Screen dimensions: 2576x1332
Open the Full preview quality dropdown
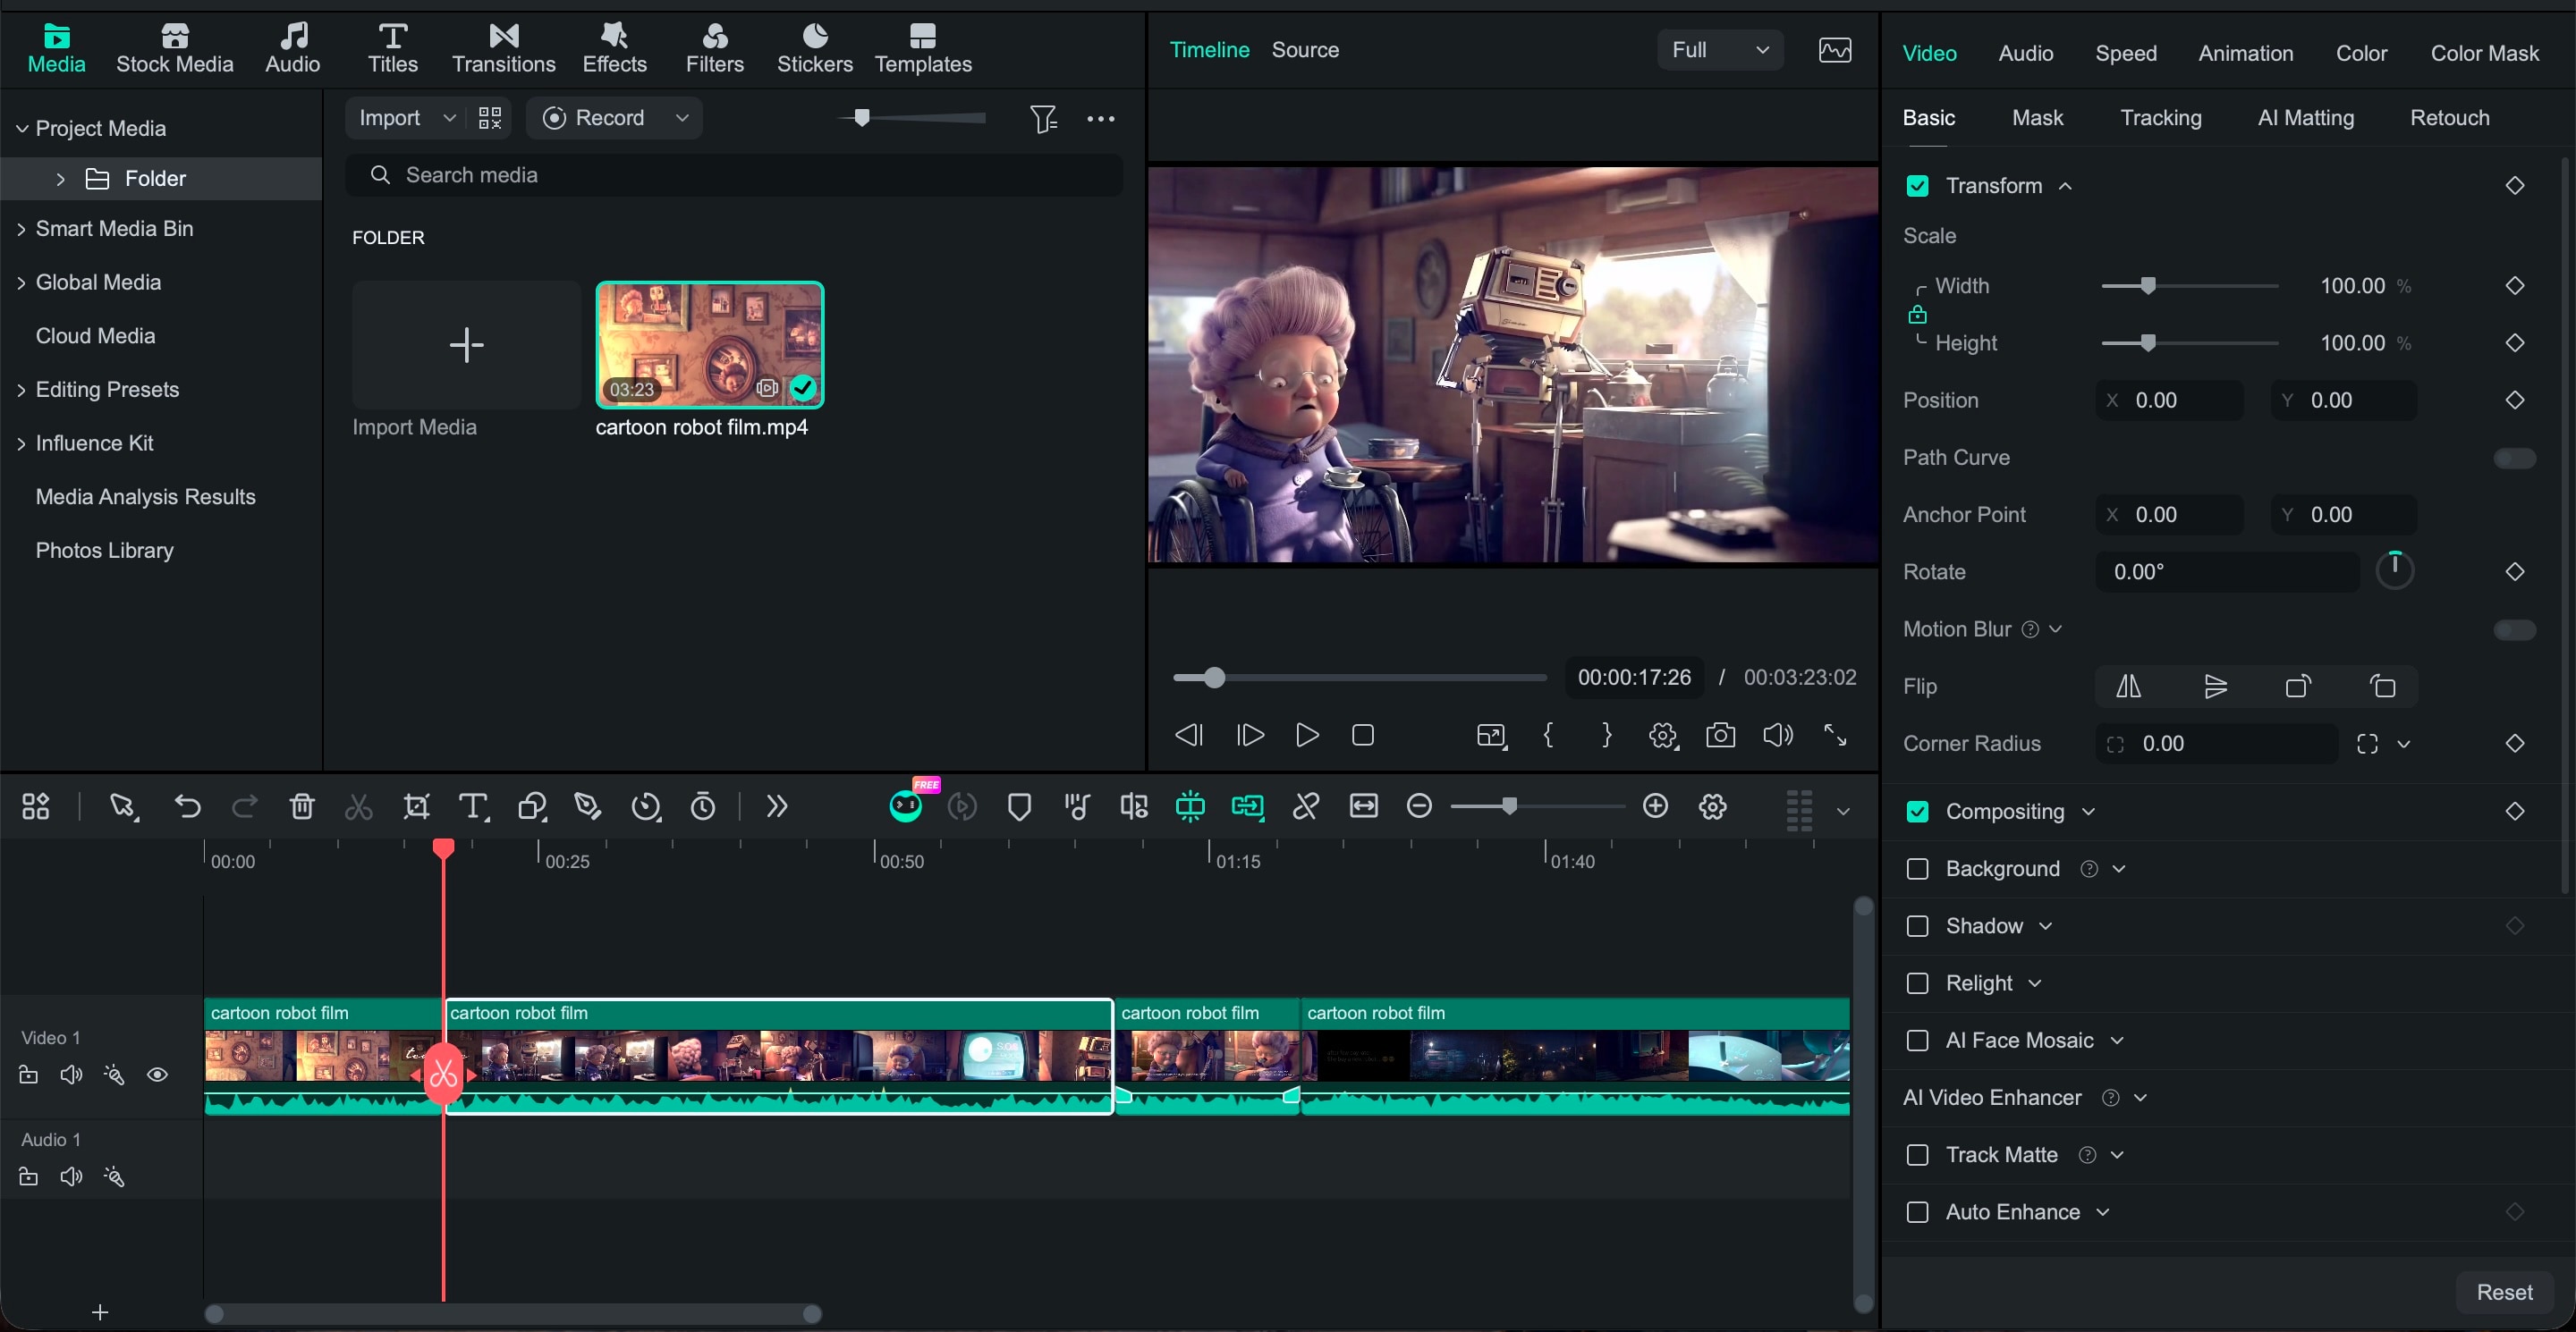pyautogui.click(x=1720, y=50)
